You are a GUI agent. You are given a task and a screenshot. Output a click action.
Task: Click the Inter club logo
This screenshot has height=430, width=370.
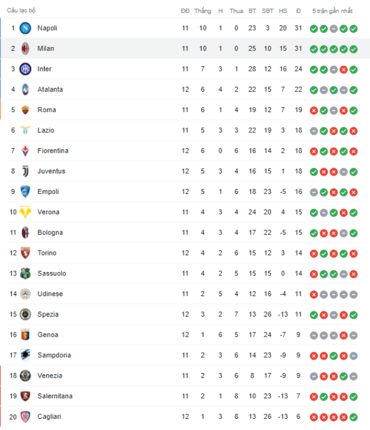tap(25, 69)
